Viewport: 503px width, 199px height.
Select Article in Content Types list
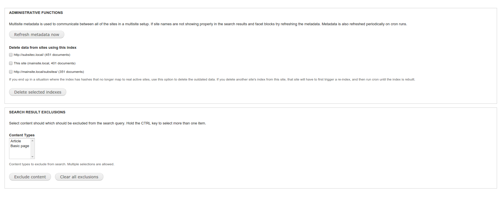point(16,141)
